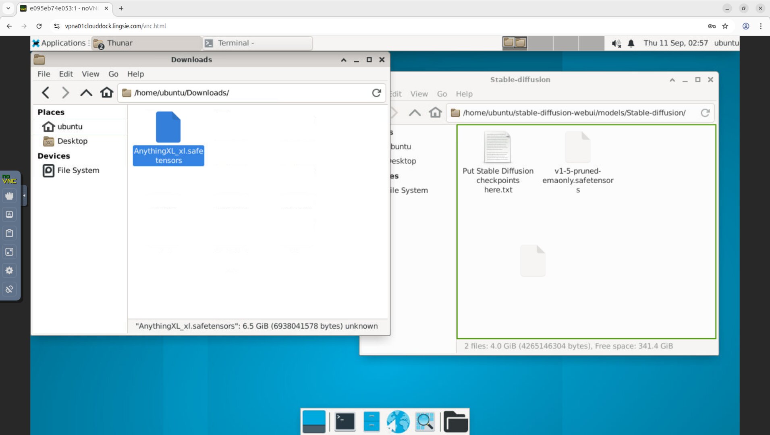Reload the Downloads folder listing
Image resolution: width=770 pixels, height=435 pixels.
pyautogui.click(x=376, y=93)
